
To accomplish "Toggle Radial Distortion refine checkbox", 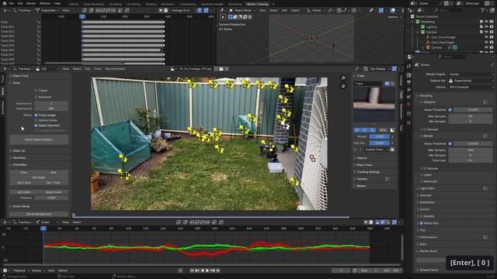I will coord(36,126).
